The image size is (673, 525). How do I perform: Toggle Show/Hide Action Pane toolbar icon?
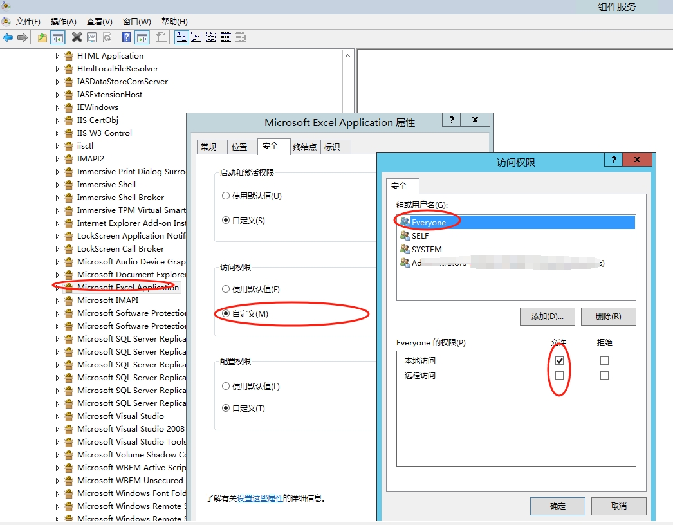(142, 38)
